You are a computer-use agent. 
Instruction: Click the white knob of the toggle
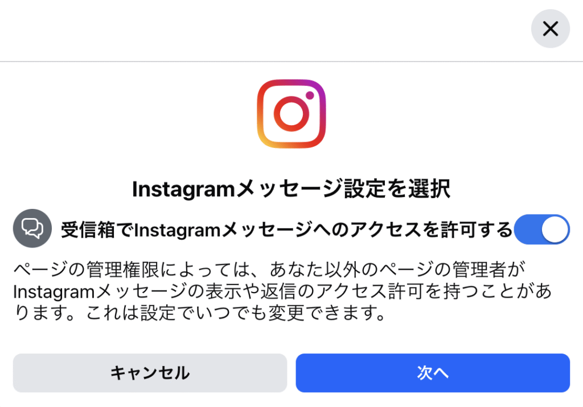coord(555,229)
